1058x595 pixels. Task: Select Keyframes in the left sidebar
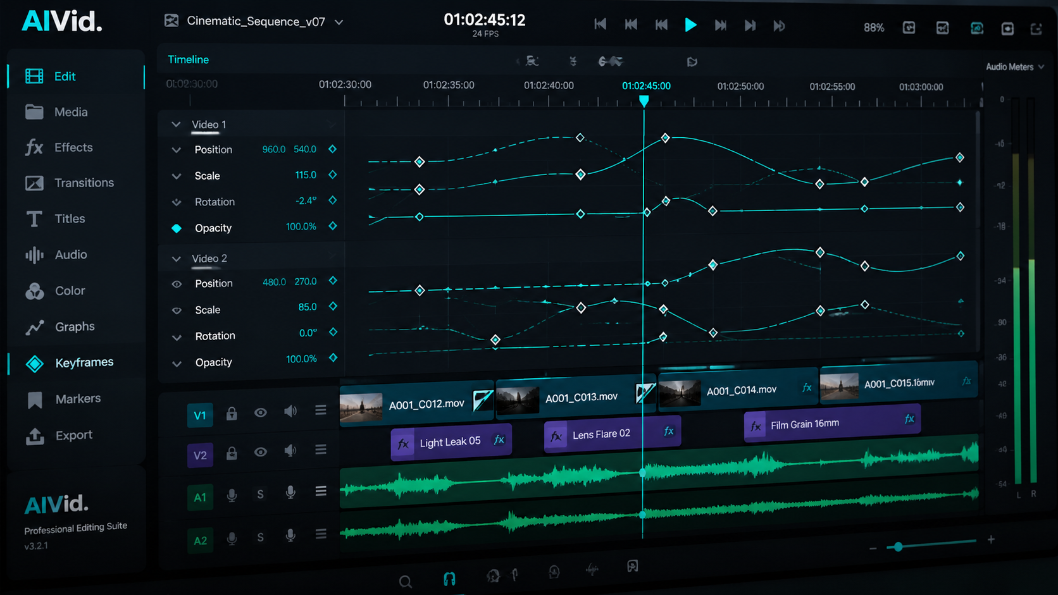pyautogui.click(x=70, y=363)
